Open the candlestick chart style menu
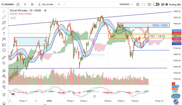The width and height of the screenshot is (182, 105). (32, 5)
